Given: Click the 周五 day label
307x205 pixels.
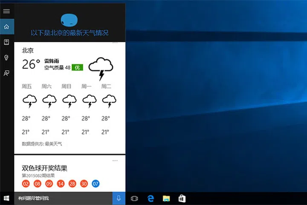Looking at the screenshot, I should click(26, 87).
